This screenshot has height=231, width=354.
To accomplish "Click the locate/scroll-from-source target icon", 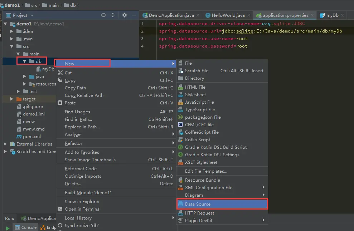I will (103, 15).
